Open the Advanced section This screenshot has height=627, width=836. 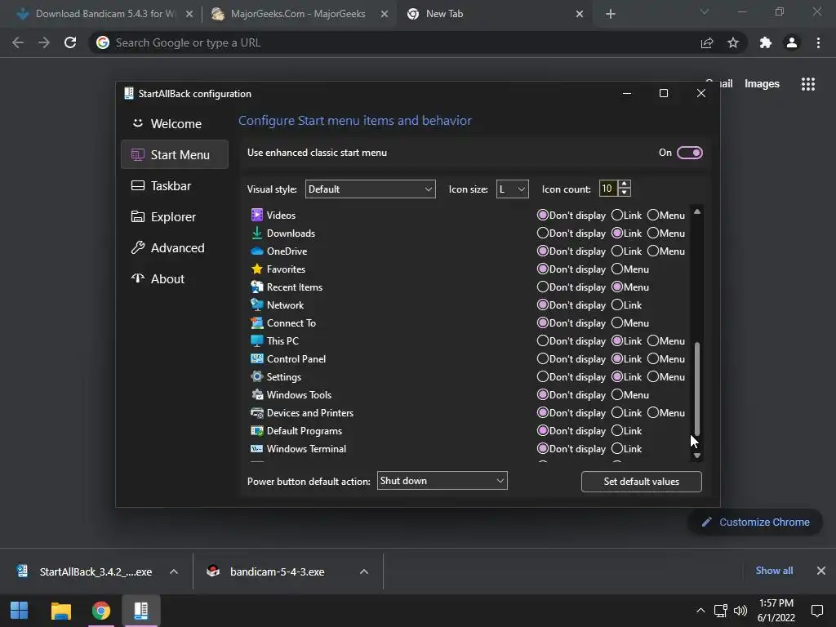175,247
